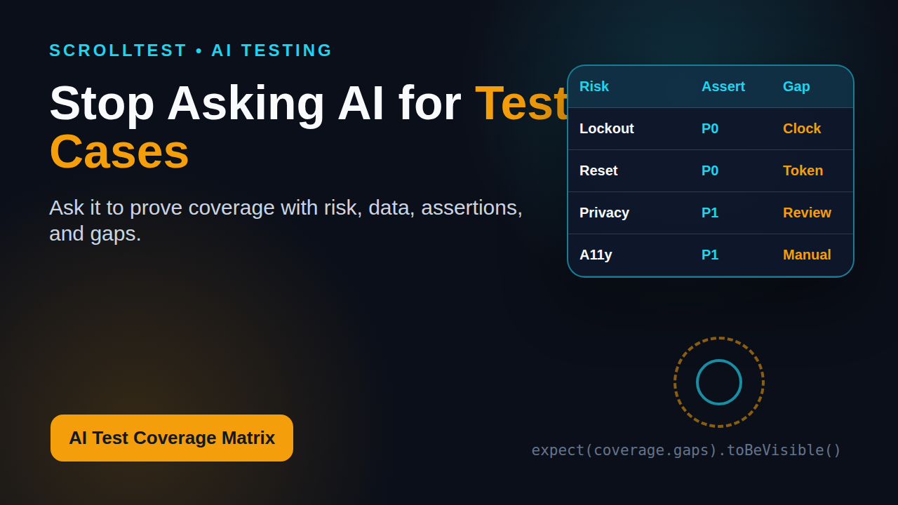Select the Risk column header

594,86
